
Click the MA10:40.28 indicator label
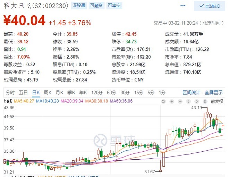click(47, 101)
